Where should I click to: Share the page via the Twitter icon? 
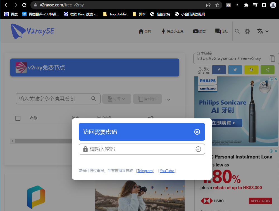(235, 69)
